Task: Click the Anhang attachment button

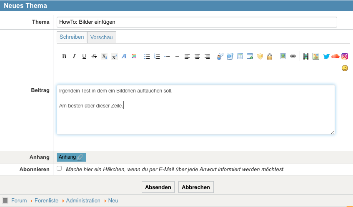Action: [71, 157]
